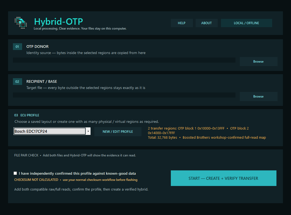The height and width of the screenshot is (215, 291).
Task: Open the HELP page
Action: [182, 23]
